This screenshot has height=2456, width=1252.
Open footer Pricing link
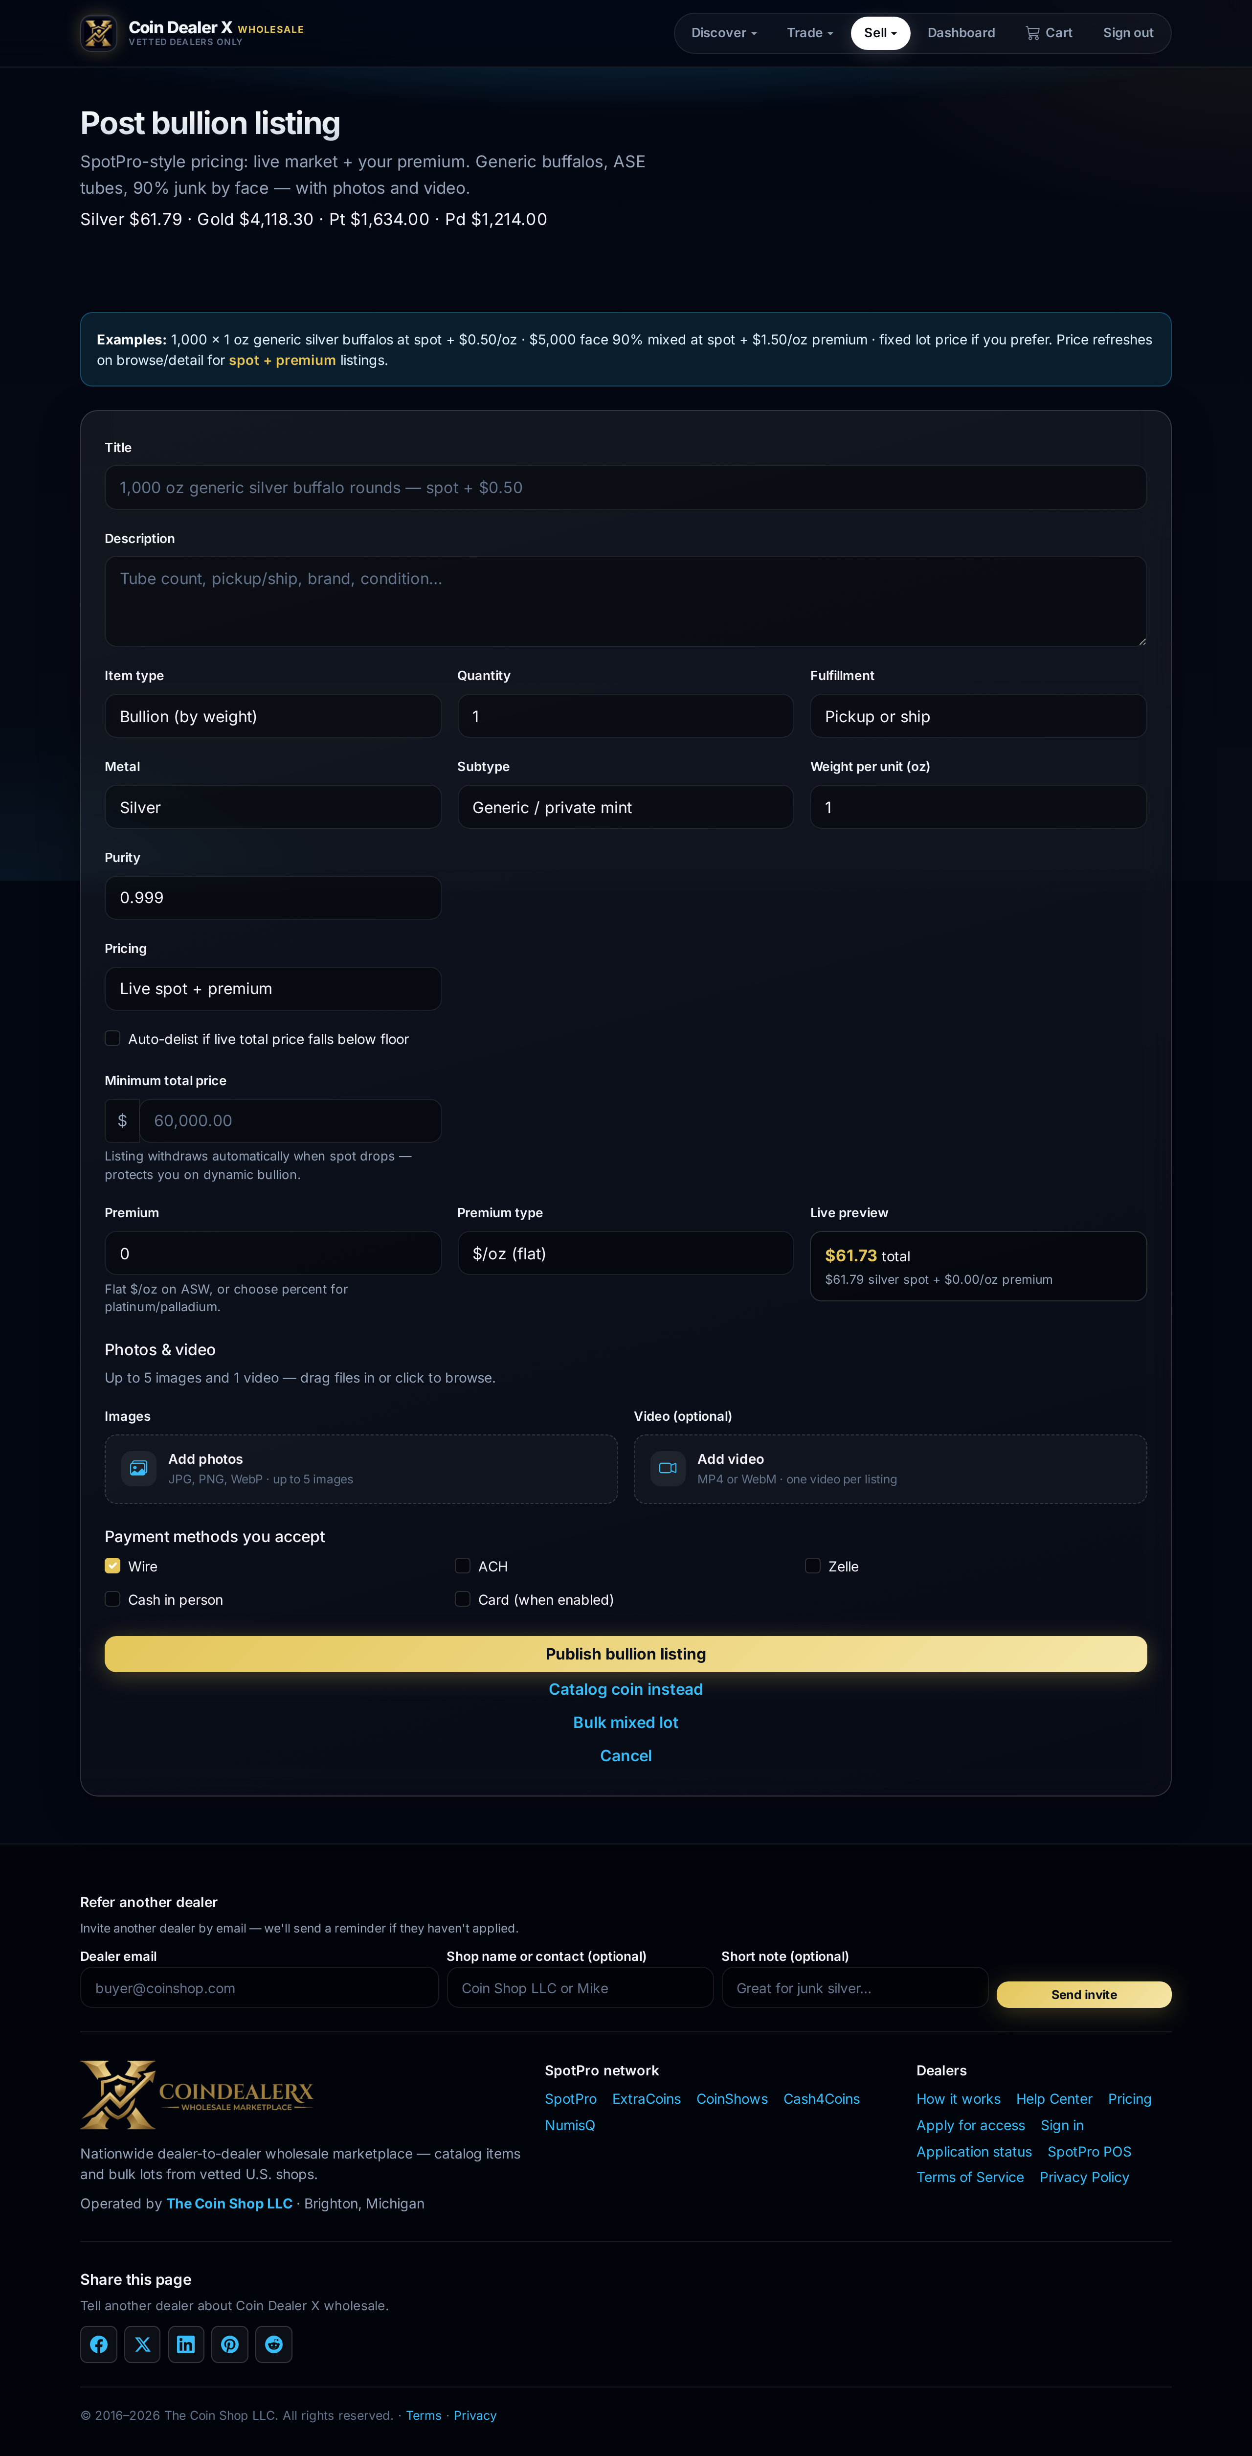[1129, 2099]
